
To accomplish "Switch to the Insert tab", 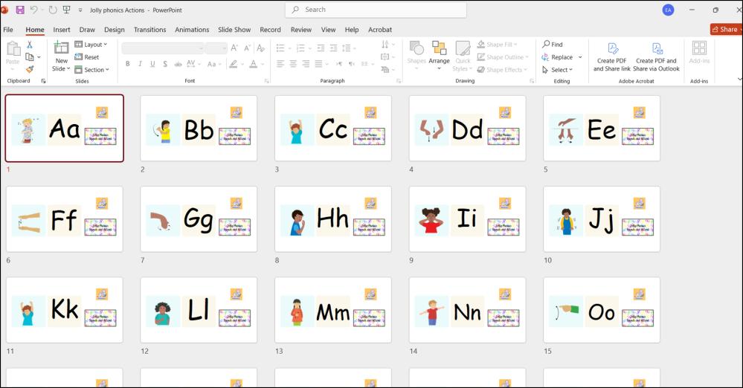I will coord(62,30).
